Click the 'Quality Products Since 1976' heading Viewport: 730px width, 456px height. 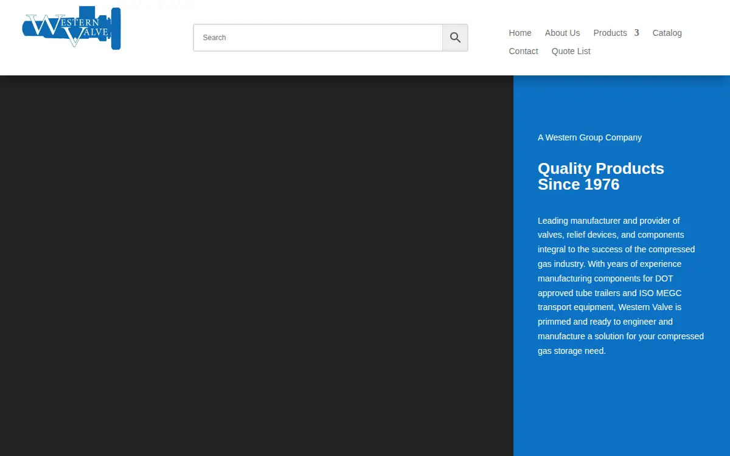(601, 176)
